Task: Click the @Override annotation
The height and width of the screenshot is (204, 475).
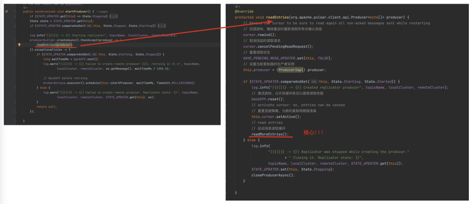Action: (x=244, y=11)
